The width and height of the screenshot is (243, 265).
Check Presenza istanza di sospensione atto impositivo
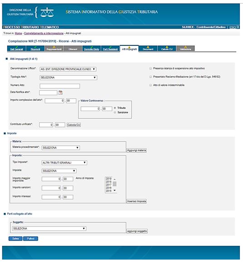150,69
